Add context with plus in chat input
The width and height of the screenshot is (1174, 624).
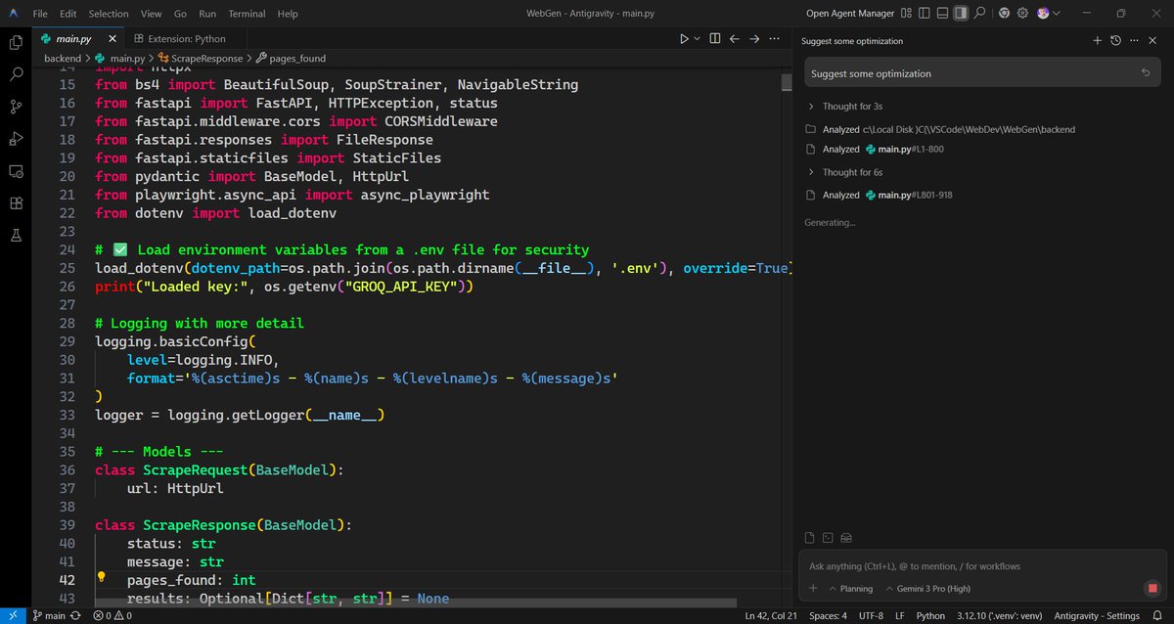813,589
